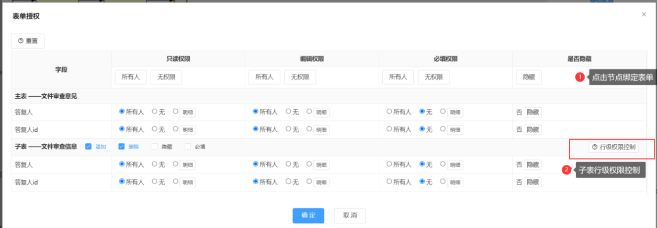Viewport: 657px width, 228px height.
Task: Click the red number 1 annotation marker
Action: click(580, 77)
